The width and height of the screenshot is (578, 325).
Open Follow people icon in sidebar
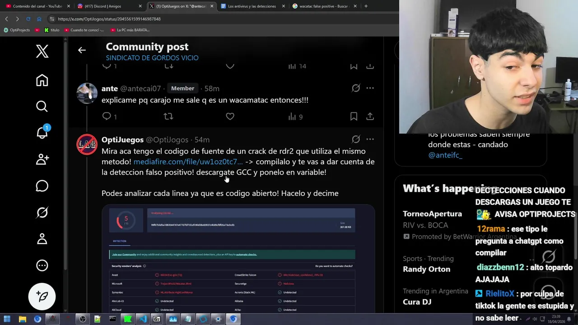pyautogui.click(x=42, y=159)
